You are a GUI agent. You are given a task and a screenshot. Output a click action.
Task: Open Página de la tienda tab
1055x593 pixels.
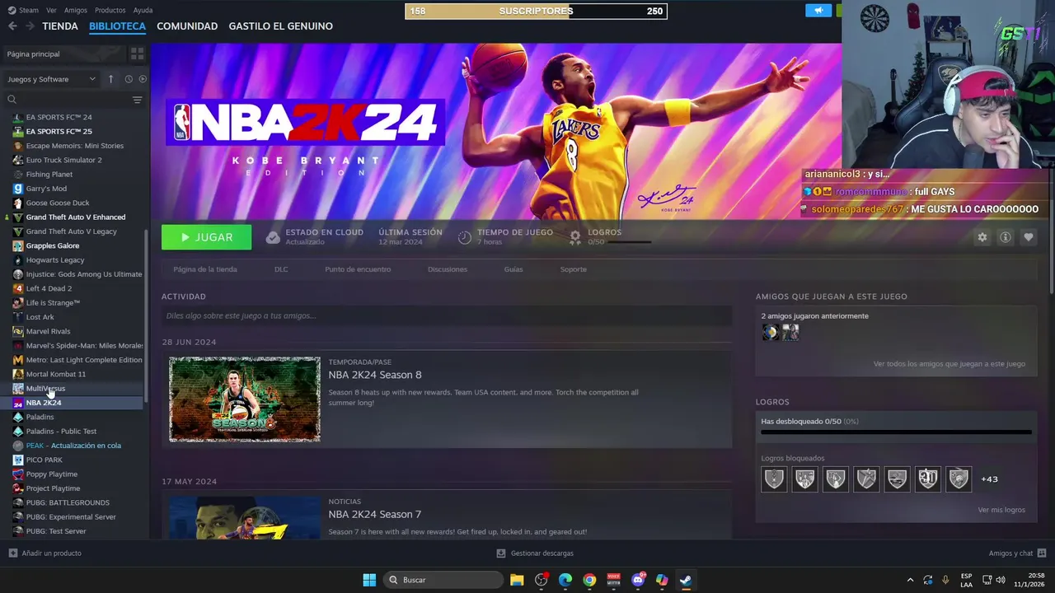coord(205,269)
